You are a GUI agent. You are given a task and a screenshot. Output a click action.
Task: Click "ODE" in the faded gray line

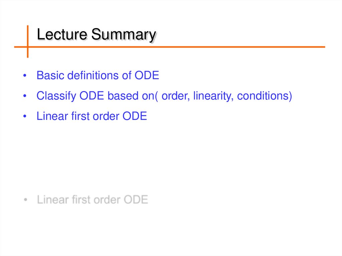136,200
